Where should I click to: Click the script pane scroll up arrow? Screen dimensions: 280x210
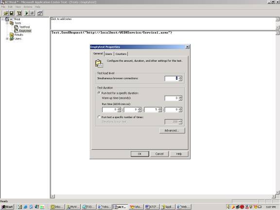coord(277,33)
